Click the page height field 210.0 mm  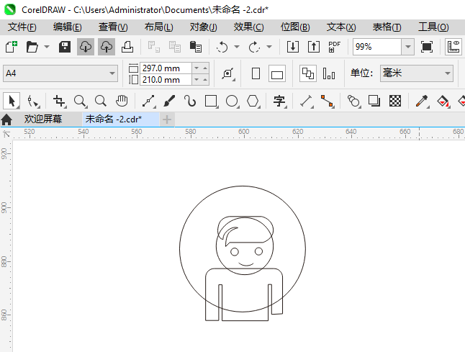(x=166, y=80)
